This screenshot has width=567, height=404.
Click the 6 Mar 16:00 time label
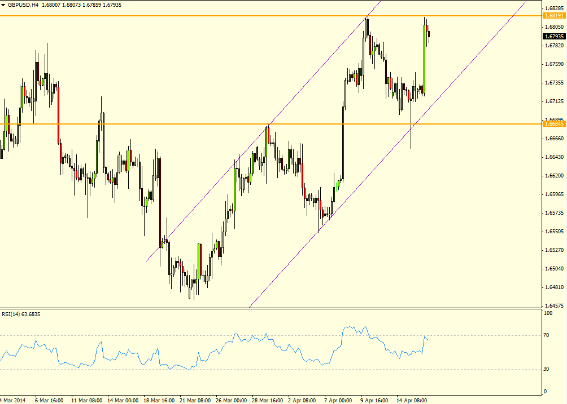pyautogui.click(x=50, y=401)
